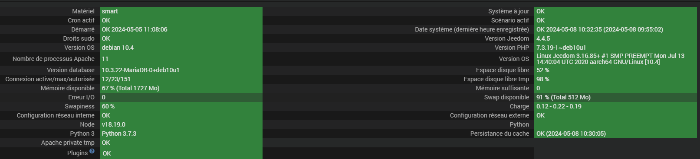
Task: Click the Mémoire disponible 67 % cell
Action: (181, 88)
